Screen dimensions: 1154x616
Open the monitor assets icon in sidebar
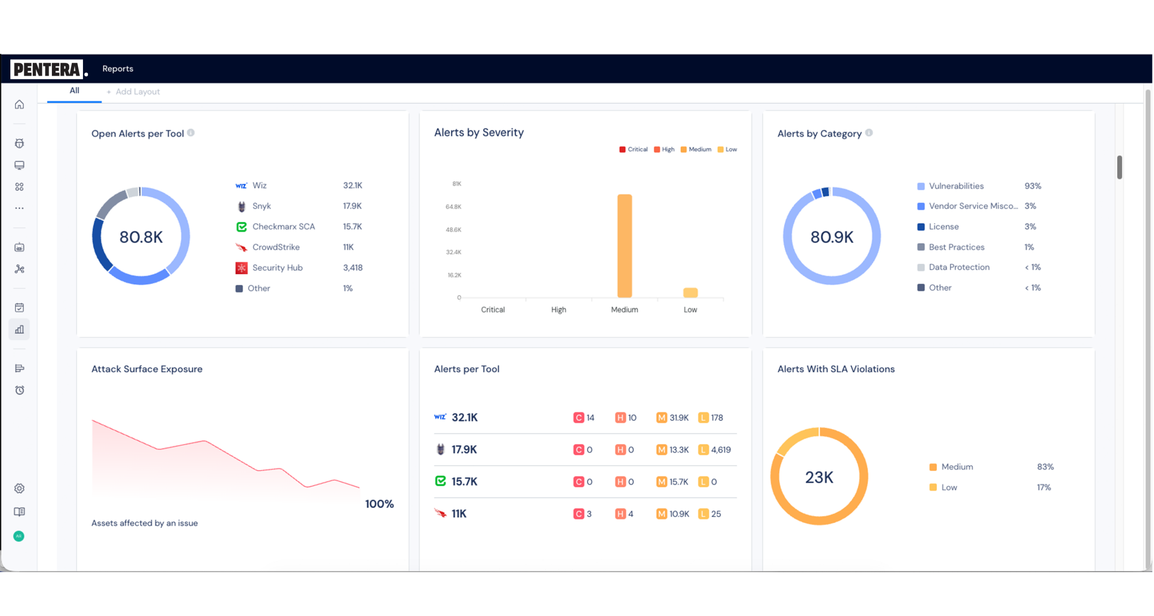19,165
